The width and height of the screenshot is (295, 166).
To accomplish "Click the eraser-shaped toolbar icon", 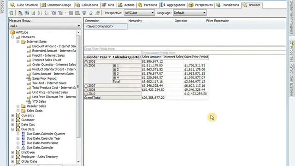I will [x=91, y=13].
